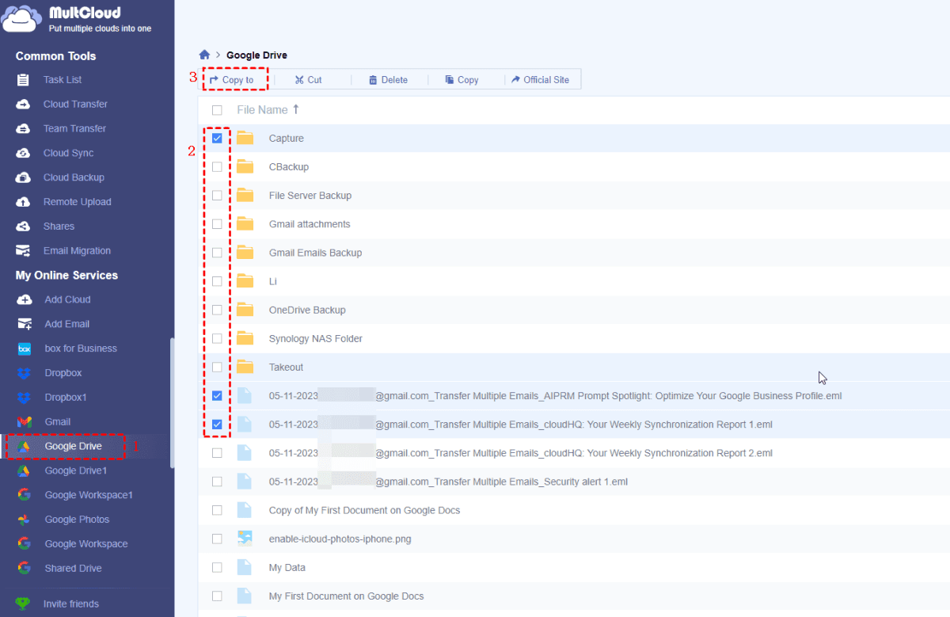Sort by File Name arrow

point(297,109)
